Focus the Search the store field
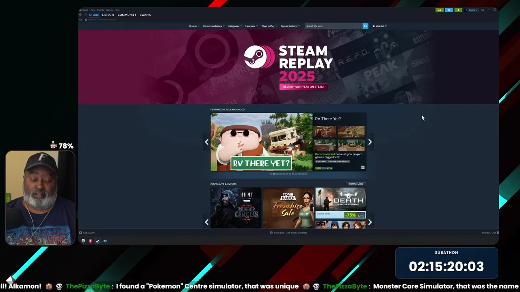 pos(333,26)
